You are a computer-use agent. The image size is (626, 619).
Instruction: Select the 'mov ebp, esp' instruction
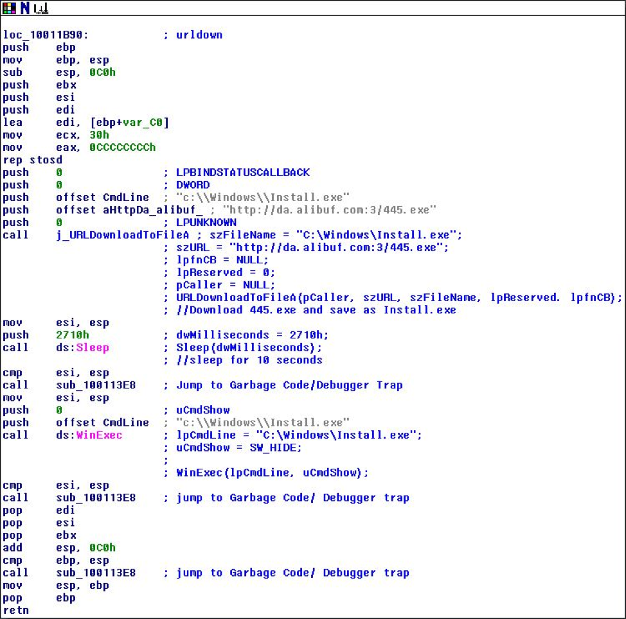56,60
